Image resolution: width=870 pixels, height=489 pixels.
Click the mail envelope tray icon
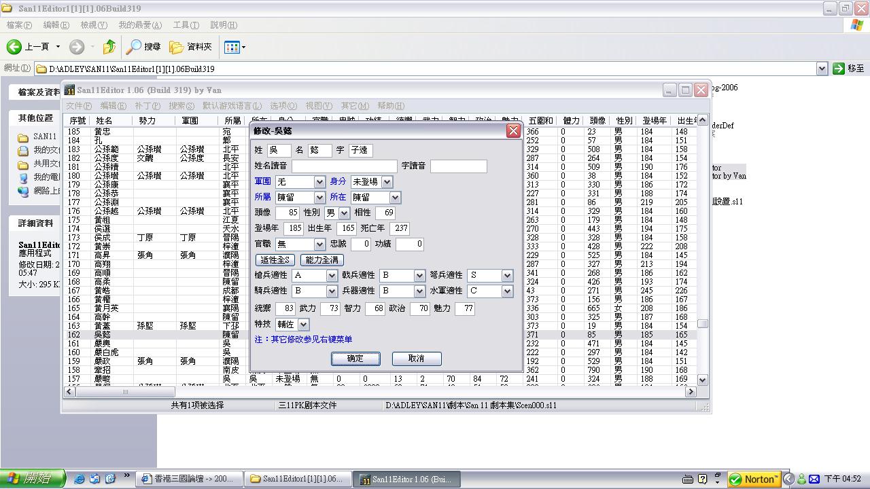point(814,479)
